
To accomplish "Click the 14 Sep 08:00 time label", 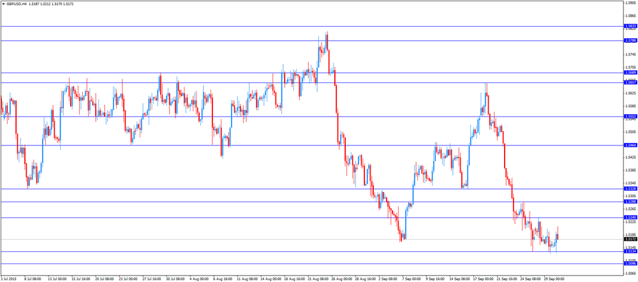I will click(459, 279).
